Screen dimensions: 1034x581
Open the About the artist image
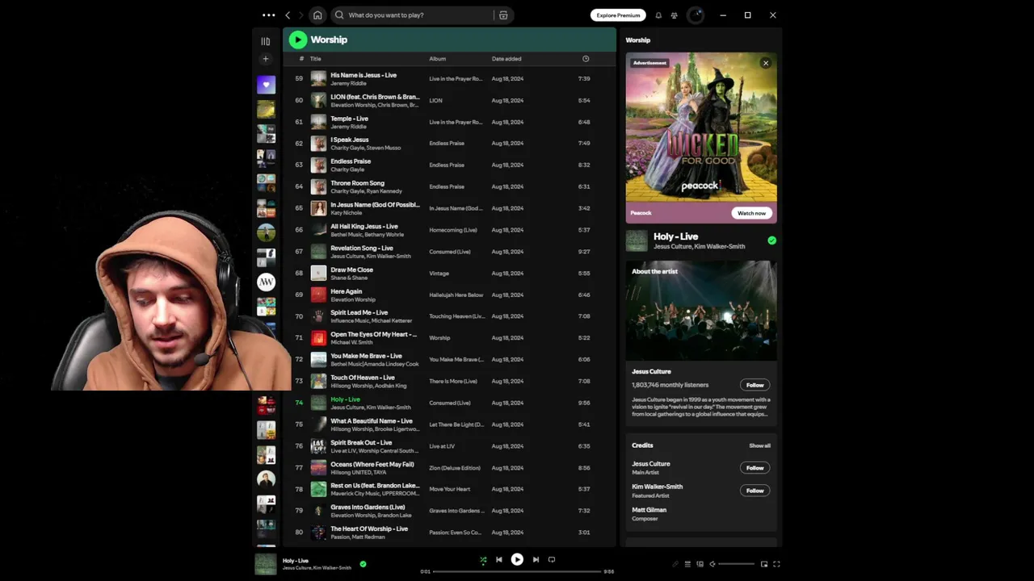[701, 311]
